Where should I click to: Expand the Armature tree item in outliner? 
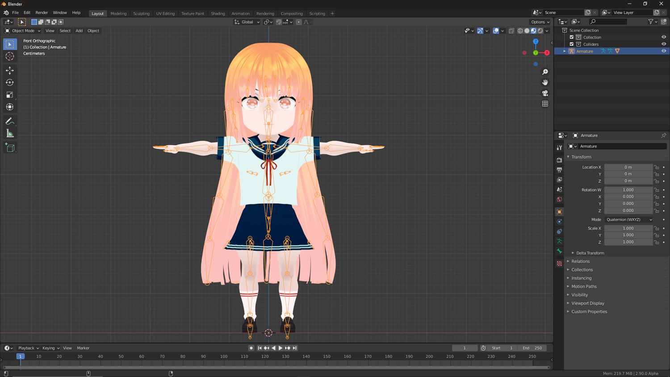tap(565, 51)
